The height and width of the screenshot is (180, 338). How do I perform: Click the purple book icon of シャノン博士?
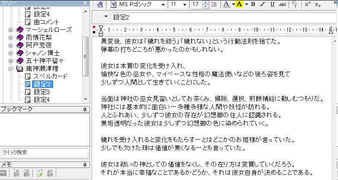(x=20, y=53)
